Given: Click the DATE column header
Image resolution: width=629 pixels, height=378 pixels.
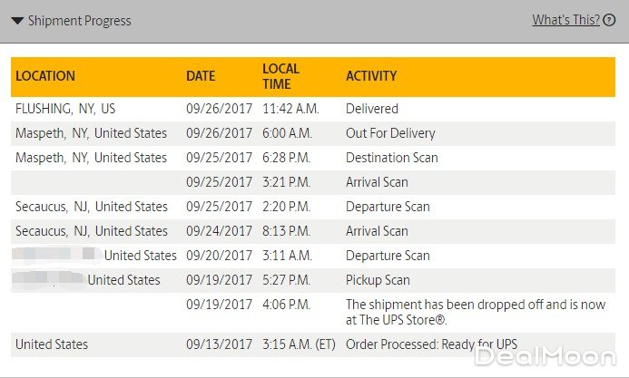Looking at the screenshot, I should tap(201, 76).
